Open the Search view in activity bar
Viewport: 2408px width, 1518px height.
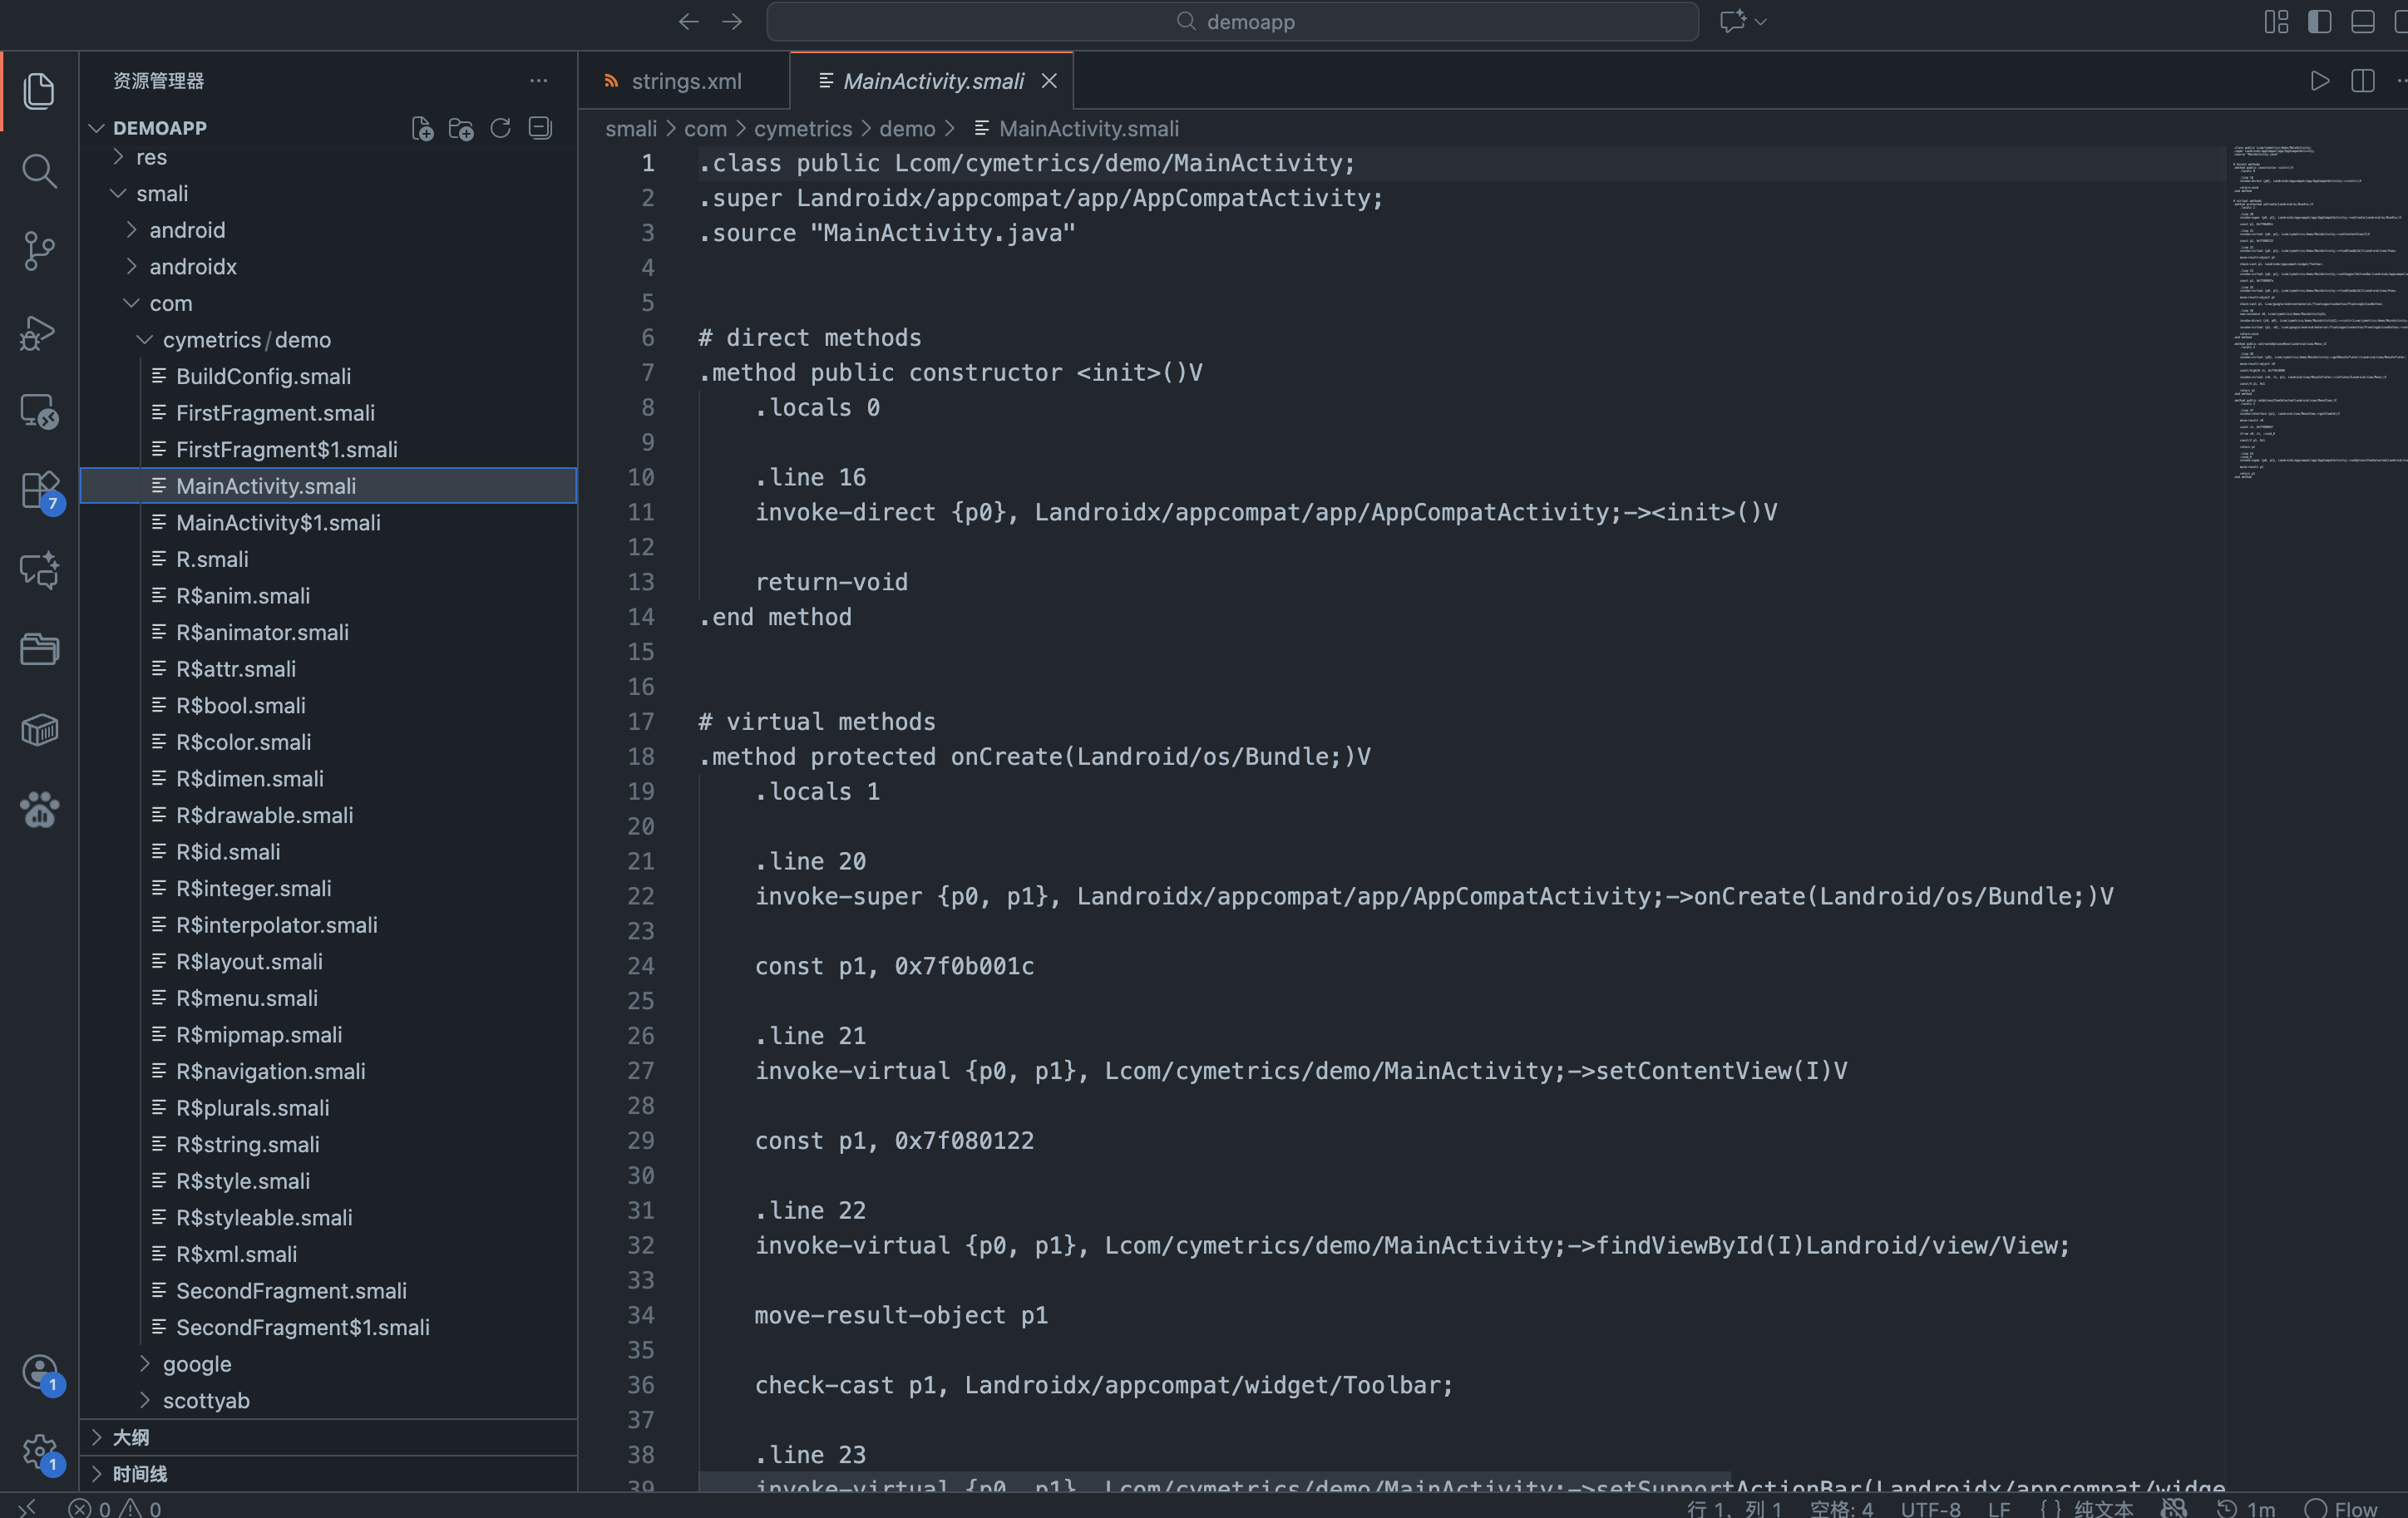coord(39,171)
